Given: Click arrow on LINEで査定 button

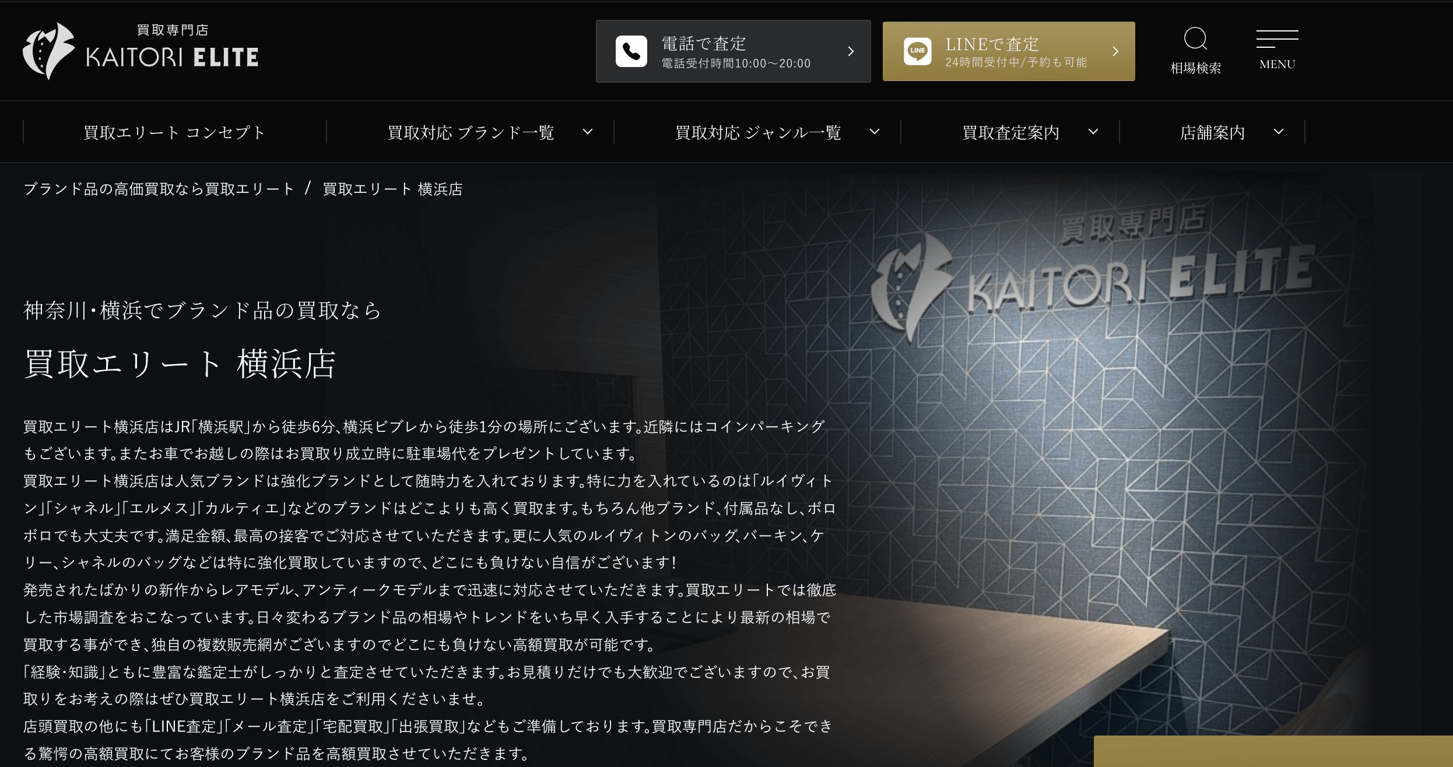Looking at the screenshot, I should (x=1115, y=51).
